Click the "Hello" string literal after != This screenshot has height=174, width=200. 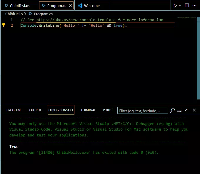96,25
